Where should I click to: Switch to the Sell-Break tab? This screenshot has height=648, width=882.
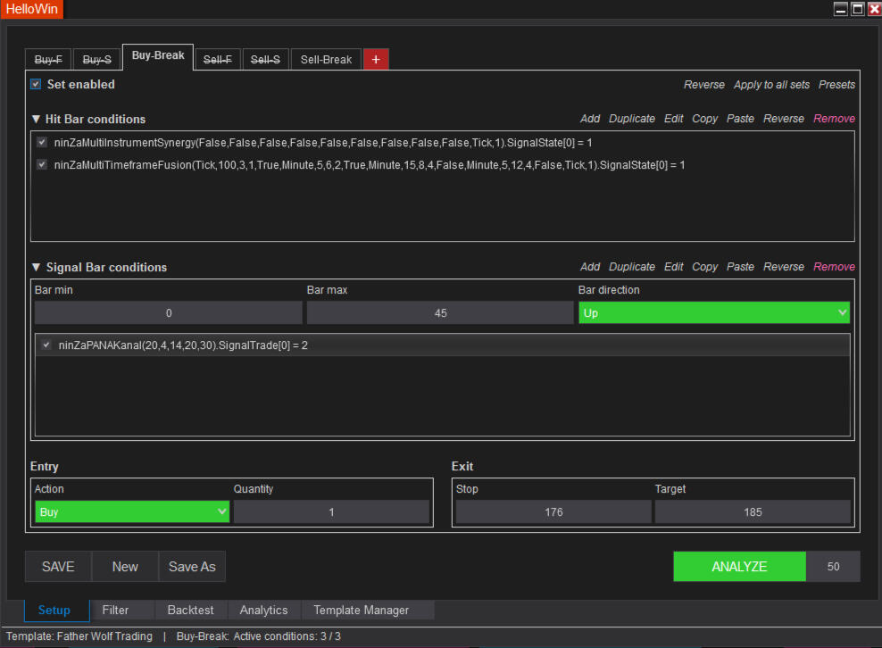click(326, 60)
